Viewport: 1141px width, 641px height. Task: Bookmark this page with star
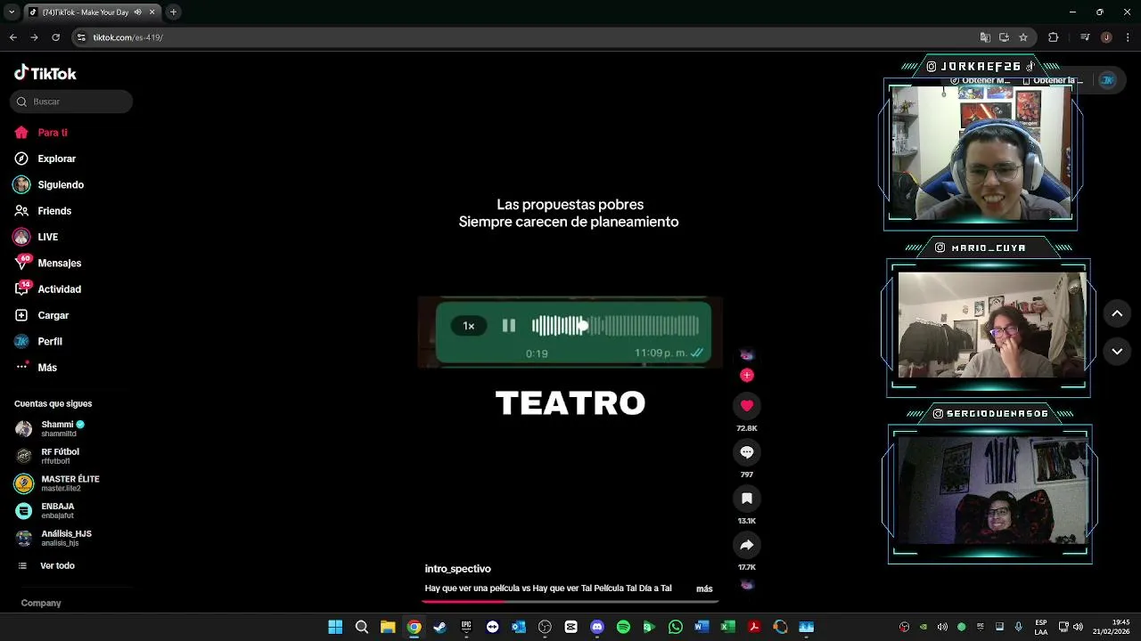(1023, 37)
